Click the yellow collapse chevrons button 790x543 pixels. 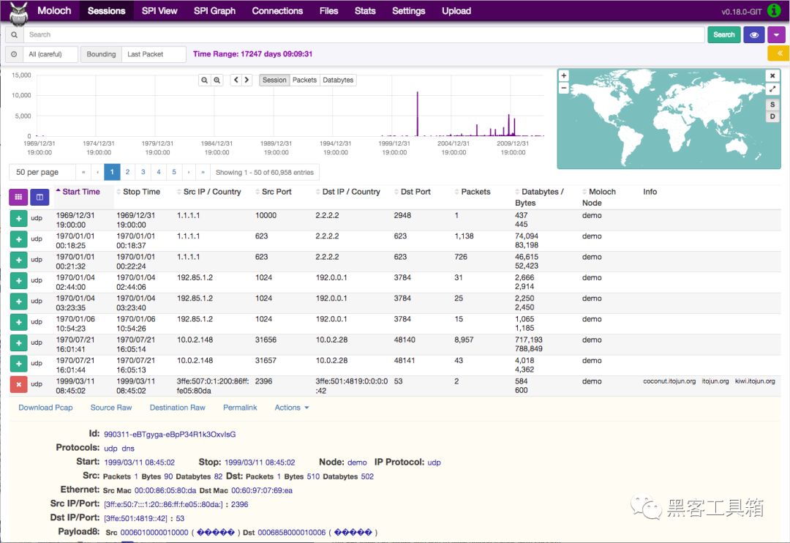(777, 53)
